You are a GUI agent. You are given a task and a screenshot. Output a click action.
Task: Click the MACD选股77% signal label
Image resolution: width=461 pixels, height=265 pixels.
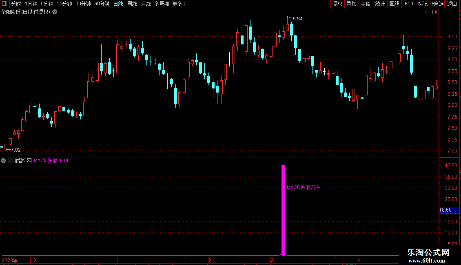(x=304, y=188)
